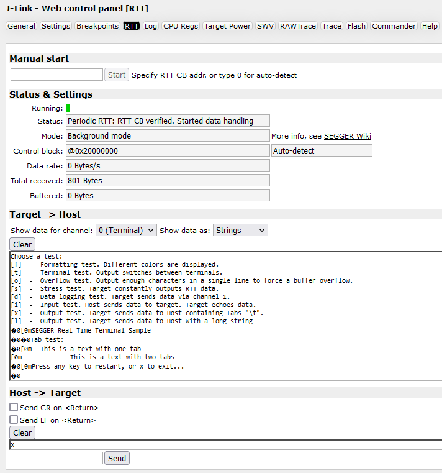Go to the Log tab
This screenshot has width=442, height=473.
[x=151, y=26]
